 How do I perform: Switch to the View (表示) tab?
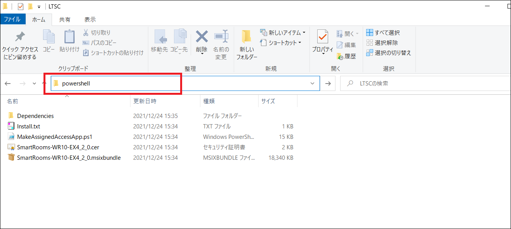pos(90,19)
